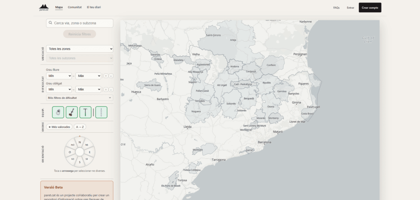The width and height of the screenshot is (420, 200).
Task: Click the paret.cat mountain logo
Action: (43, 7)
